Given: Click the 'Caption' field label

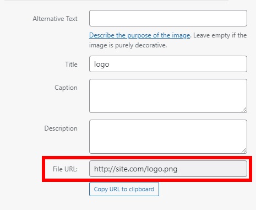Looking at the screenshot, I should (x=66, y=88).
